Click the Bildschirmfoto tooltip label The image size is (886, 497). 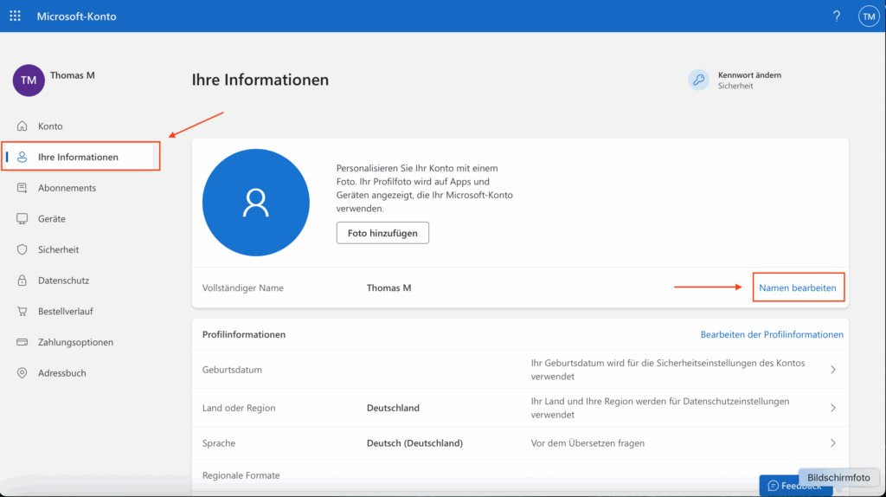[x=838, y=478]
